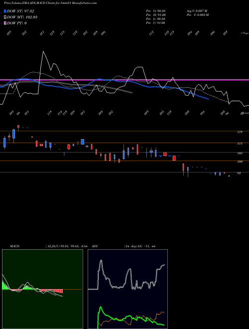Image resolution: width=249 pixels, height=329 pixels.
Task: Select the 'DOW MT: 102.03' legend label
Action: [x=22, y=17]
